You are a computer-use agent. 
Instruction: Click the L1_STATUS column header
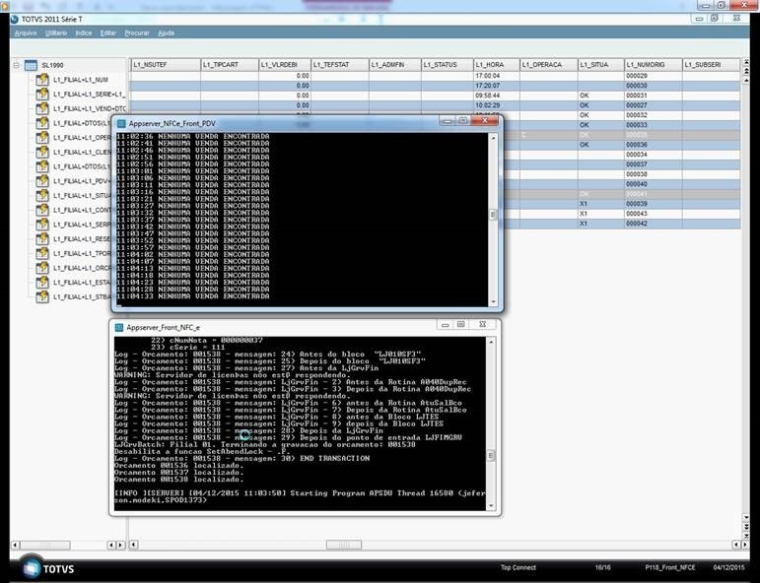click(448, 64)
